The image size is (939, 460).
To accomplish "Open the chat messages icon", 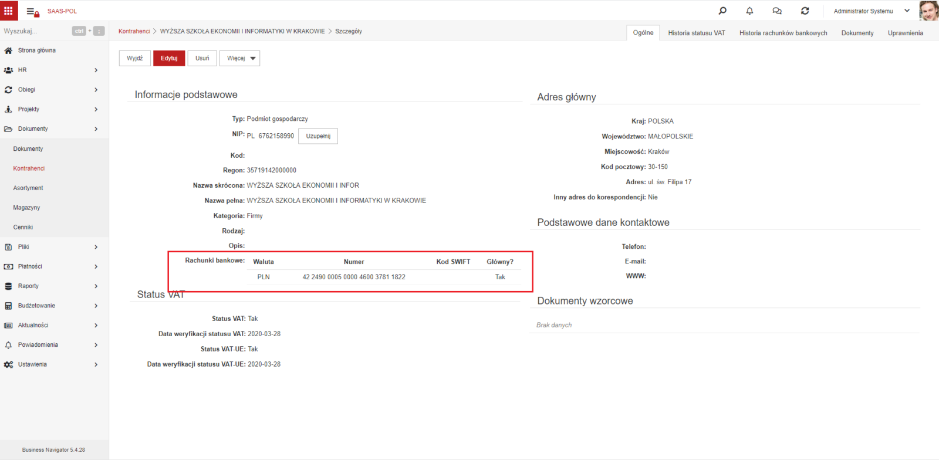I will (777, 11).
